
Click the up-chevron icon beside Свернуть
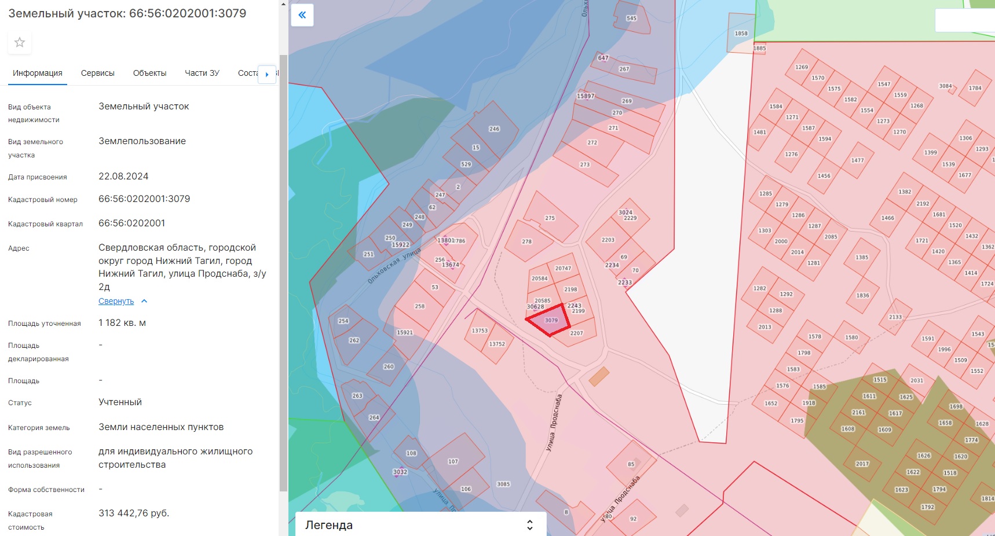144,301
